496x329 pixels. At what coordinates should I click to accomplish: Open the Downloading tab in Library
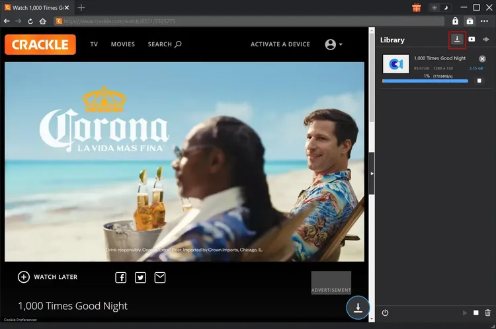pos(456,40)
